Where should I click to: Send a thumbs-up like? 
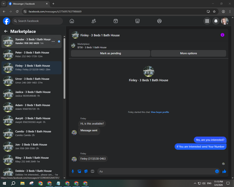click(224, 172)
